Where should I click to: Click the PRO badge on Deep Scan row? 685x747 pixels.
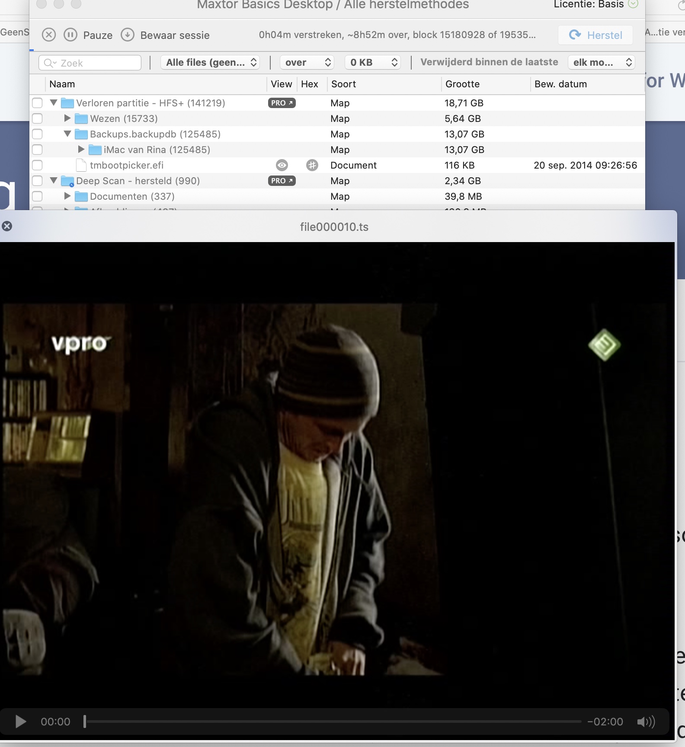(282, 181)
